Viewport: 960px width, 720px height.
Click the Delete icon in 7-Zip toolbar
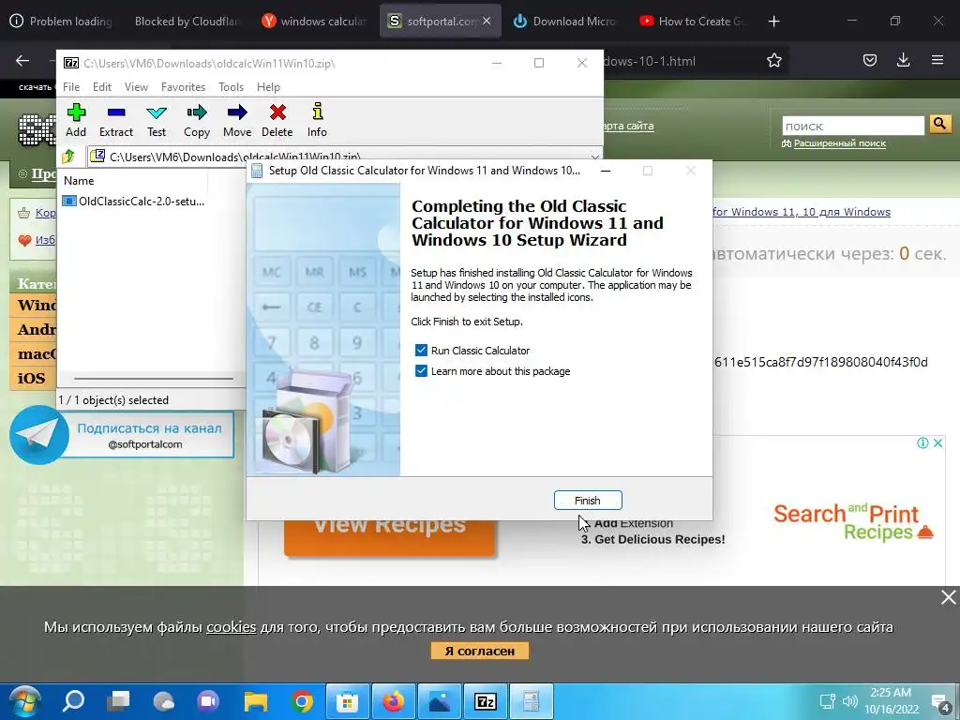[277, 121]
